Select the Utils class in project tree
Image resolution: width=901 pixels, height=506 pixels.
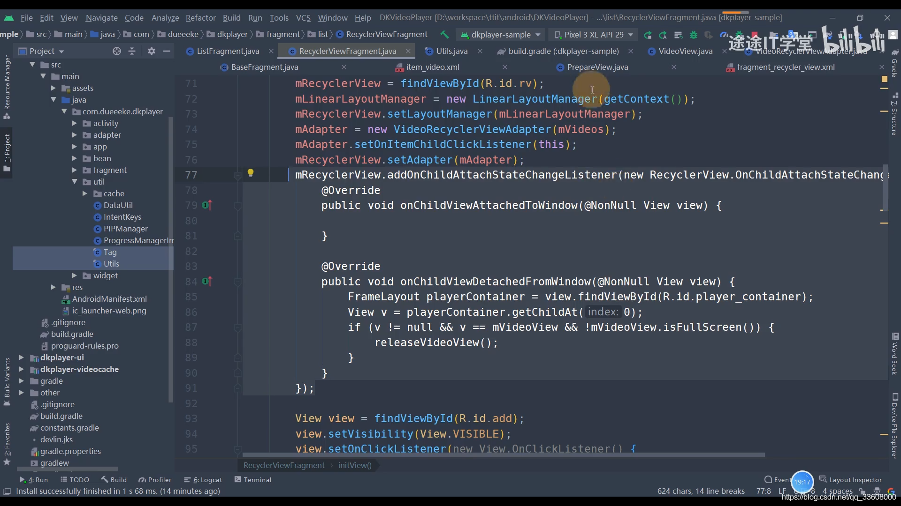(x=111, y=264)
